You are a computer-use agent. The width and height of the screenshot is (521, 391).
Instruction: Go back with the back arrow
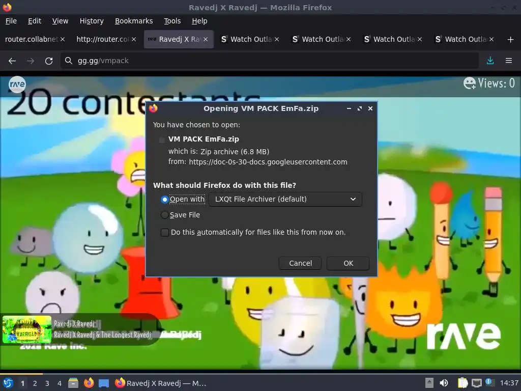click(x=12, y=61)
